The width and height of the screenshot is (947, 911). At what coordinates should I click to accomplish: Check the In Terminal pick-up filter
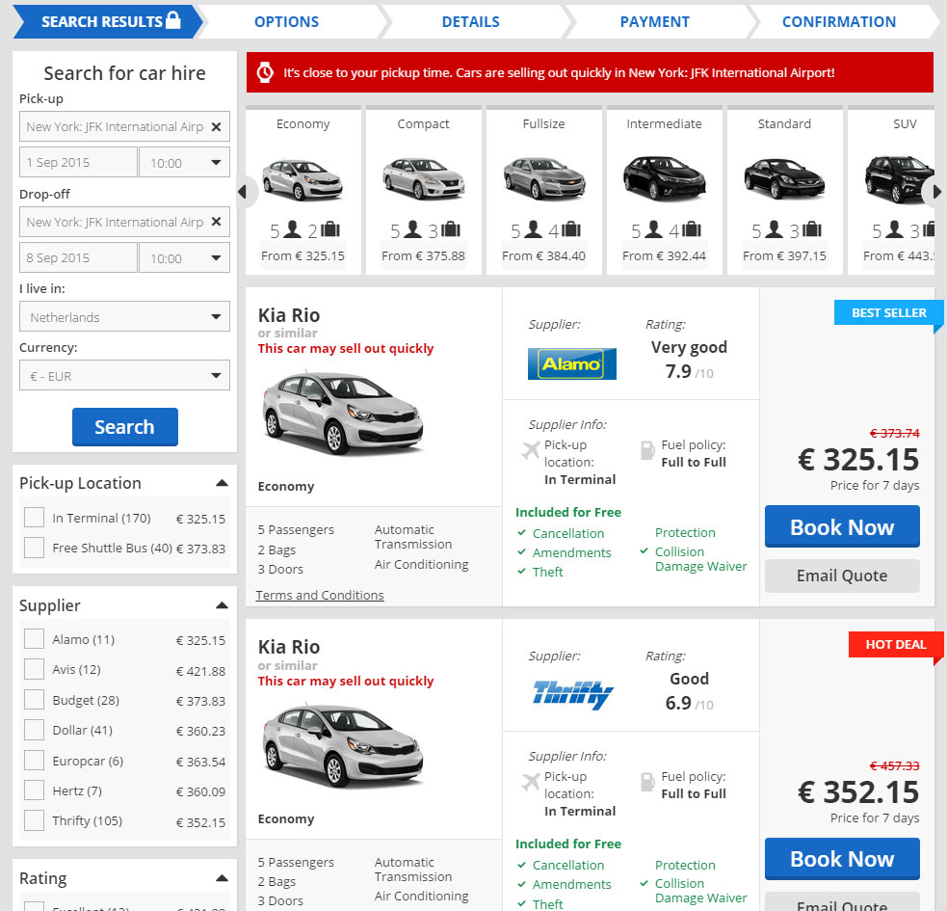34,518
